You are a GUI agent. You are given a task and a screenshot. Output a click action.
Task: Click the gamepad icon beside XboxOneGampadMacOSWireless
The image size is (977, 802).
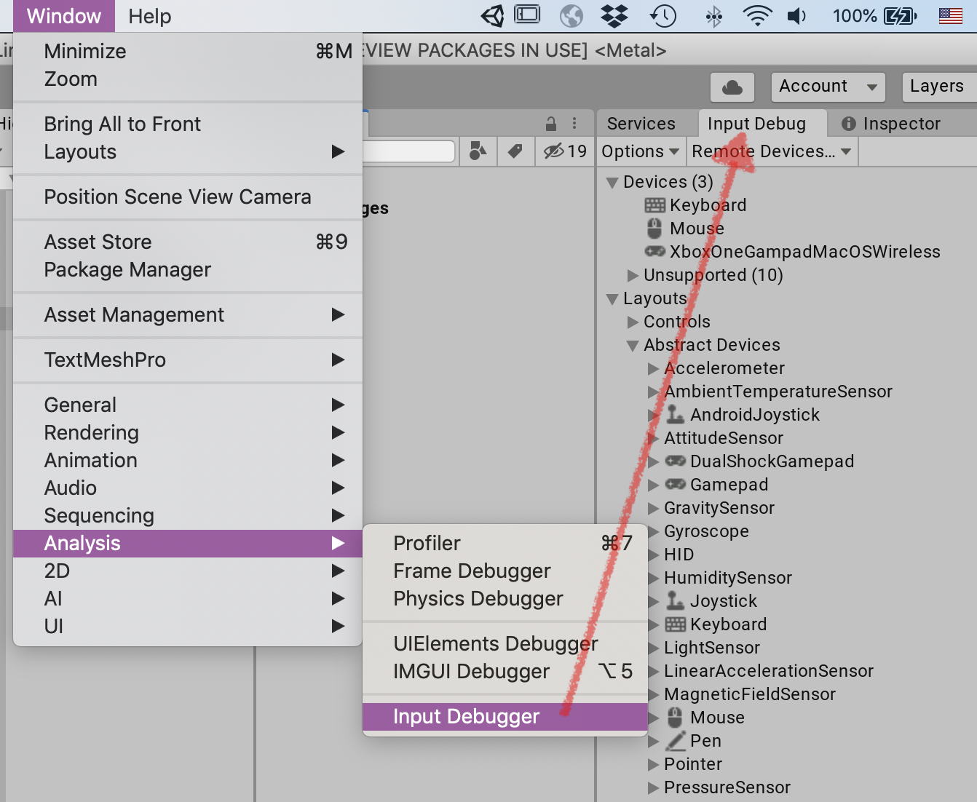point(654,252)
